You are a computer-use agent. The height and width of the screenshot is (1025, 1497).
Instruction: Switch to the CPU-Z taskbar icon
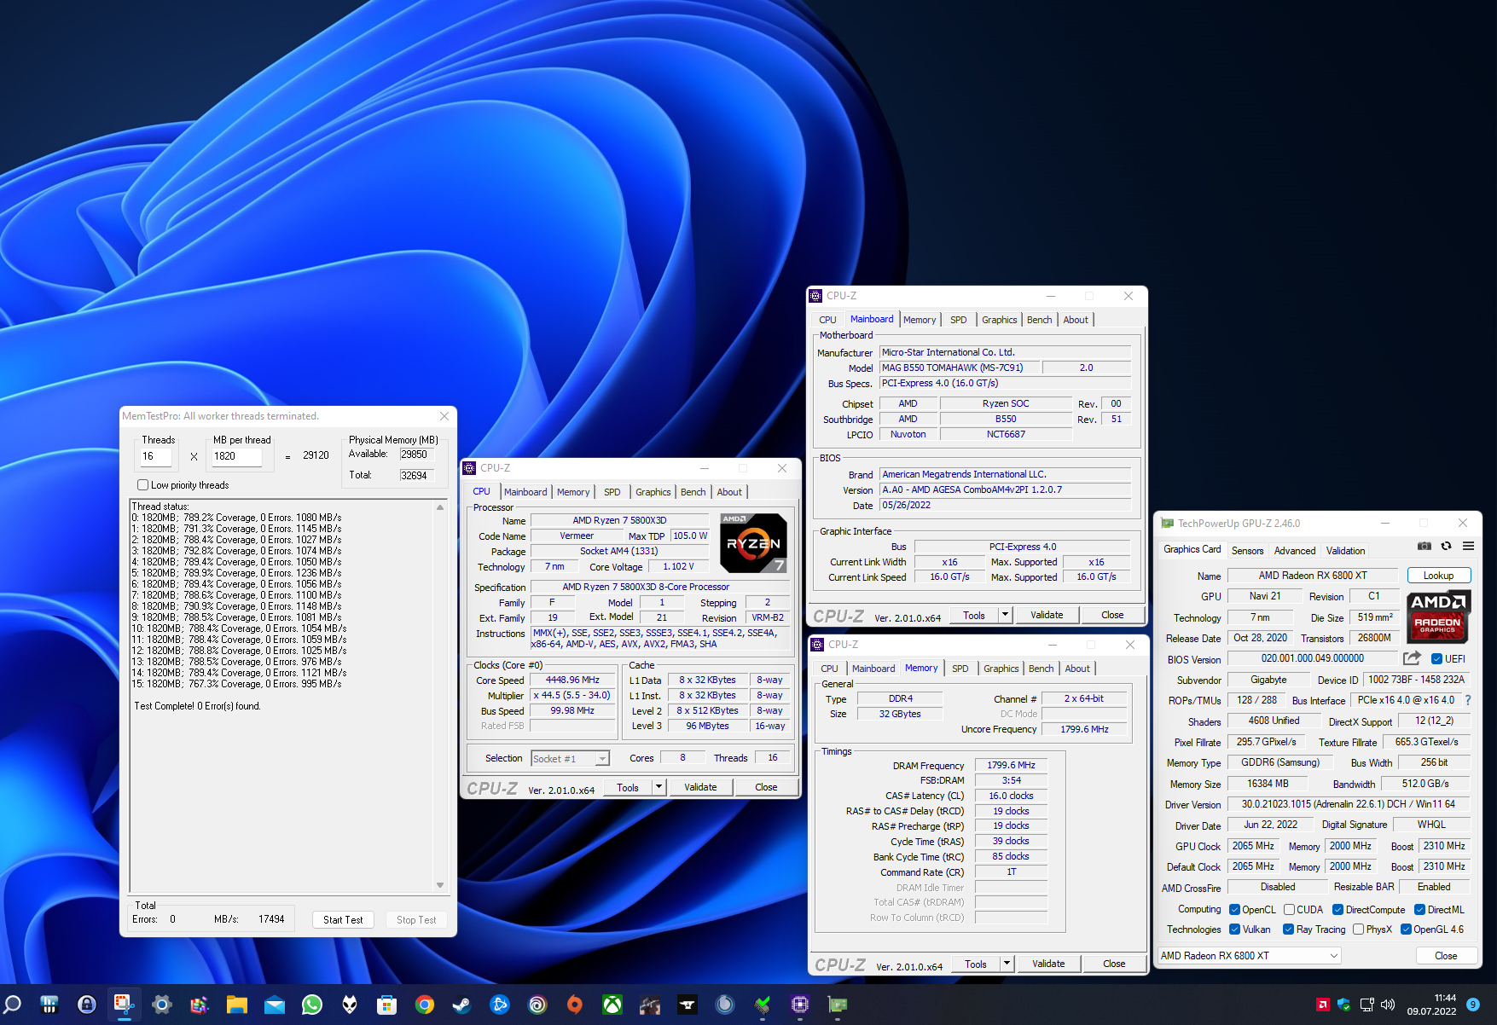point(799,1005)
